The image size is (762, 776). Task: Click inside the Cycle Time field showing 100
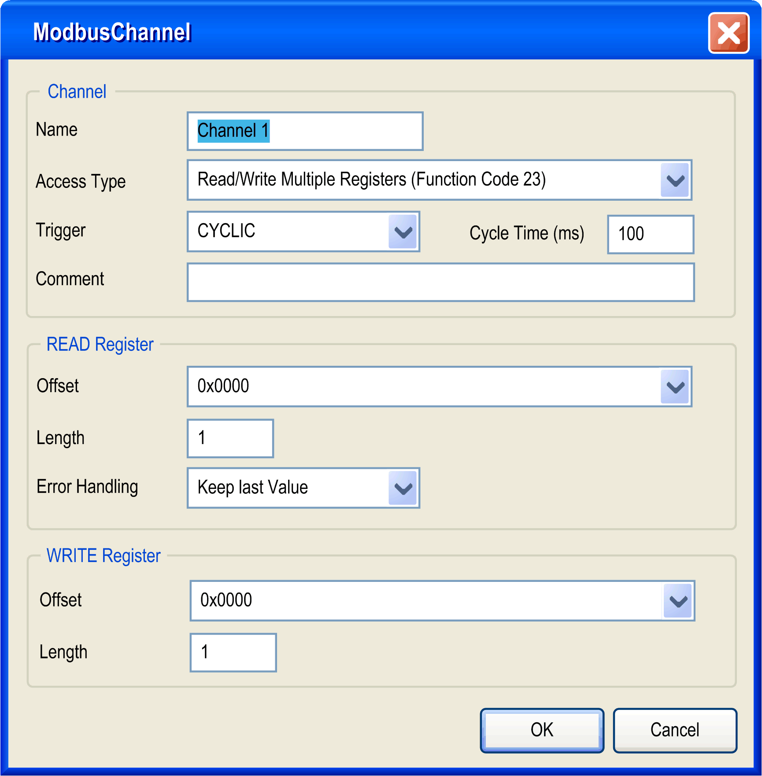[x=651, y=234]
